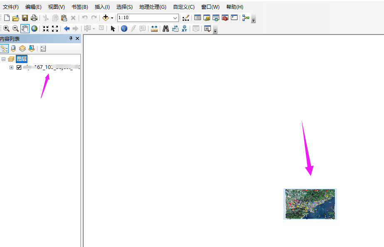Expand the 167_103 layer legend
This screenshot has width=384, height=247.
[x=11, y=67]
